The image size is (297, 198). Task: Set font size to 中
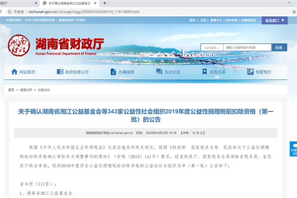click(x=198, y=133)
